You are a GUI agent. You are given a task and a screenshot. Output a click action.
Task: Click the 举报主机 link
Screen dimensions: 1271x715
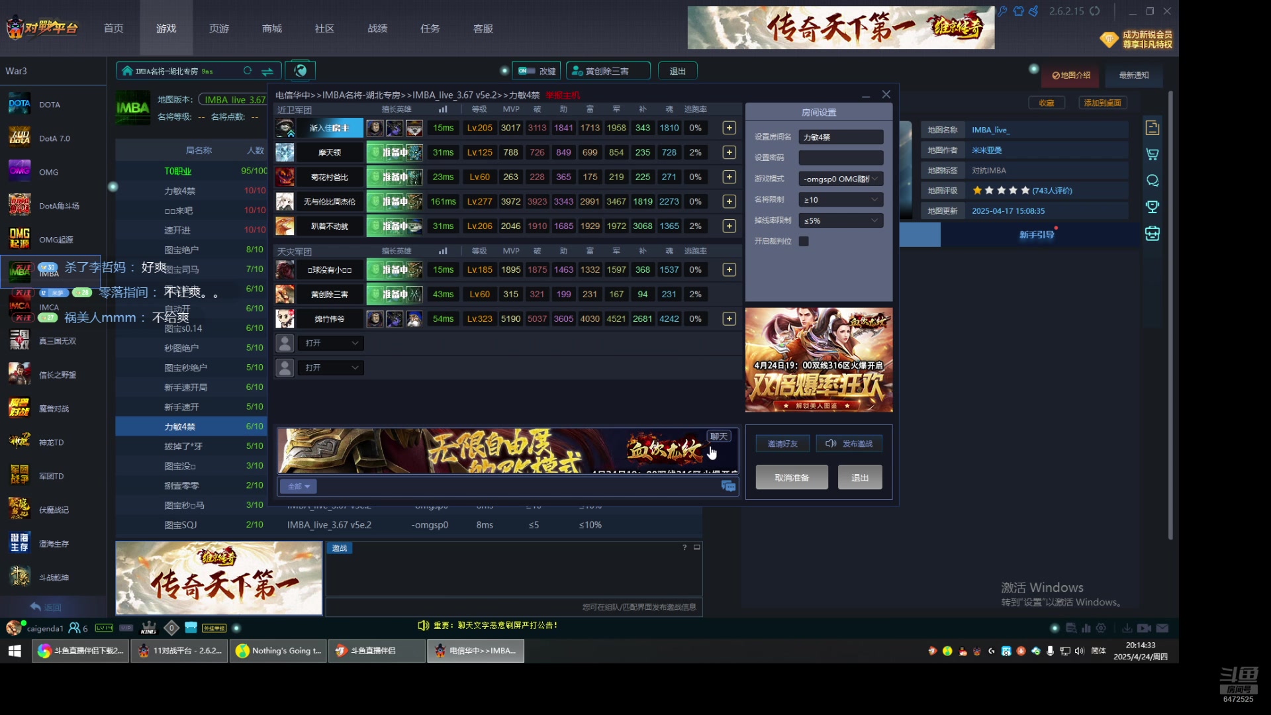(x=563, y=95)
